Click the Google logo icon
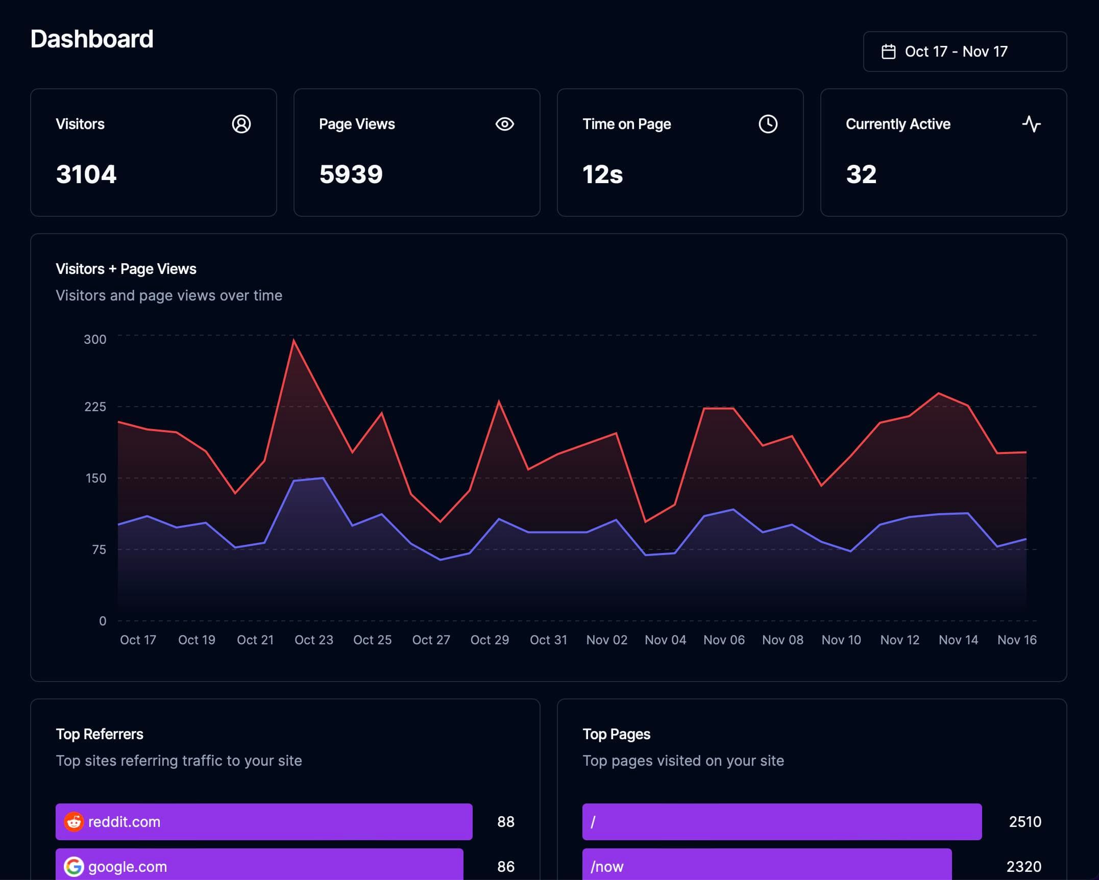This screenshot has width=1099, height=880. click(74, 866)
